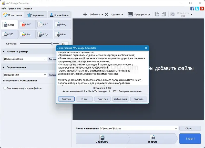Collapse the Изменить размер section
The width and height of the screenshot is (205, 148).
point(3,51)
